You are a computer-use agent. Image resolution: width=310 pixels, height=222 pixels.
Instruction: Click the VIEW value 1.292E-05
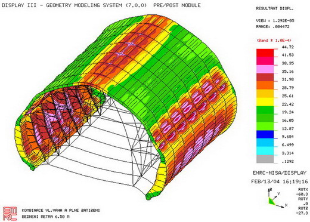[284, 21]
